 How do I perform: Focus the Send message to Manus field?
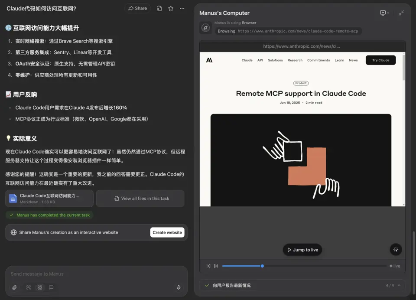click(96, 274)
